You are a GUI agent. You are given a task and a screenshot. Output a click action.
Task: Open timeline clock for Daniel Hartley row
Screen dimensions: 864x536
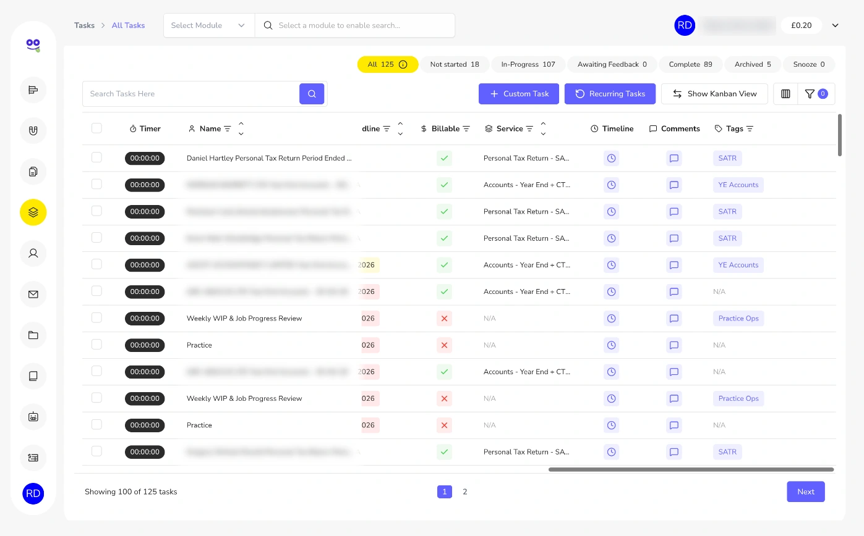(x=611, y=158)
